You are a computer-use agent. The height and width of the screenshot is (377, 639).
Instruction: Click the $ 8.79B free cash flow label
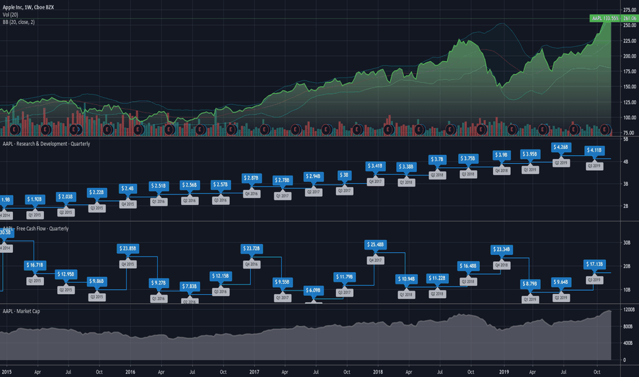tap(530, 284)
